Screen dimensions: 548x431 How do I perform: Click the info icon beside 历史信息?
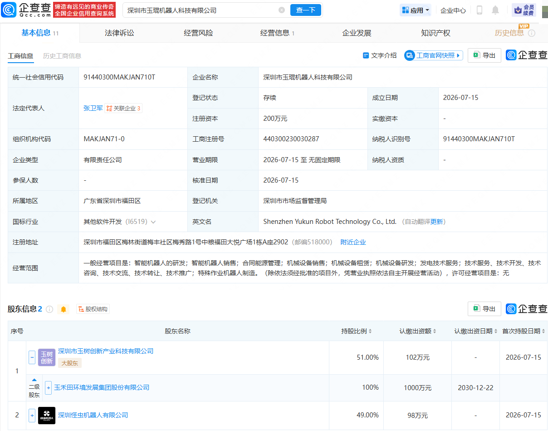pos(532,33)
